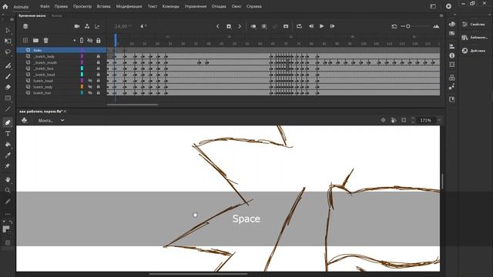Delete selected layer trash icon
The width and height of the screenshot is (493, 277).
[46, 40]
